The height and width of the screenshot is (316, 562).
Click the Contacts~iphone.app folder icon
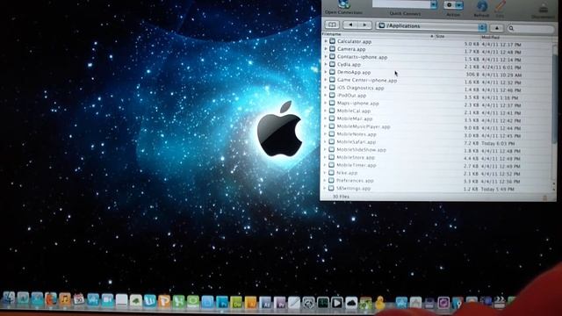coord(332,56)
